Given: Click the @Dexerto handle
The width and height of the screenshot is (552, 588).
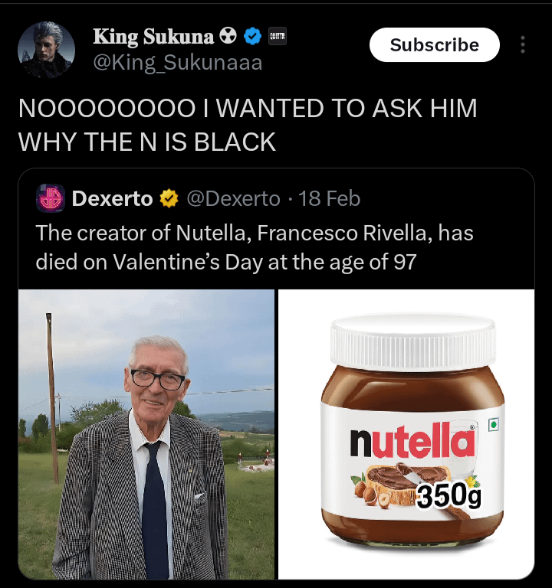Looking at the screenshot, I should [x=234, y=198].
